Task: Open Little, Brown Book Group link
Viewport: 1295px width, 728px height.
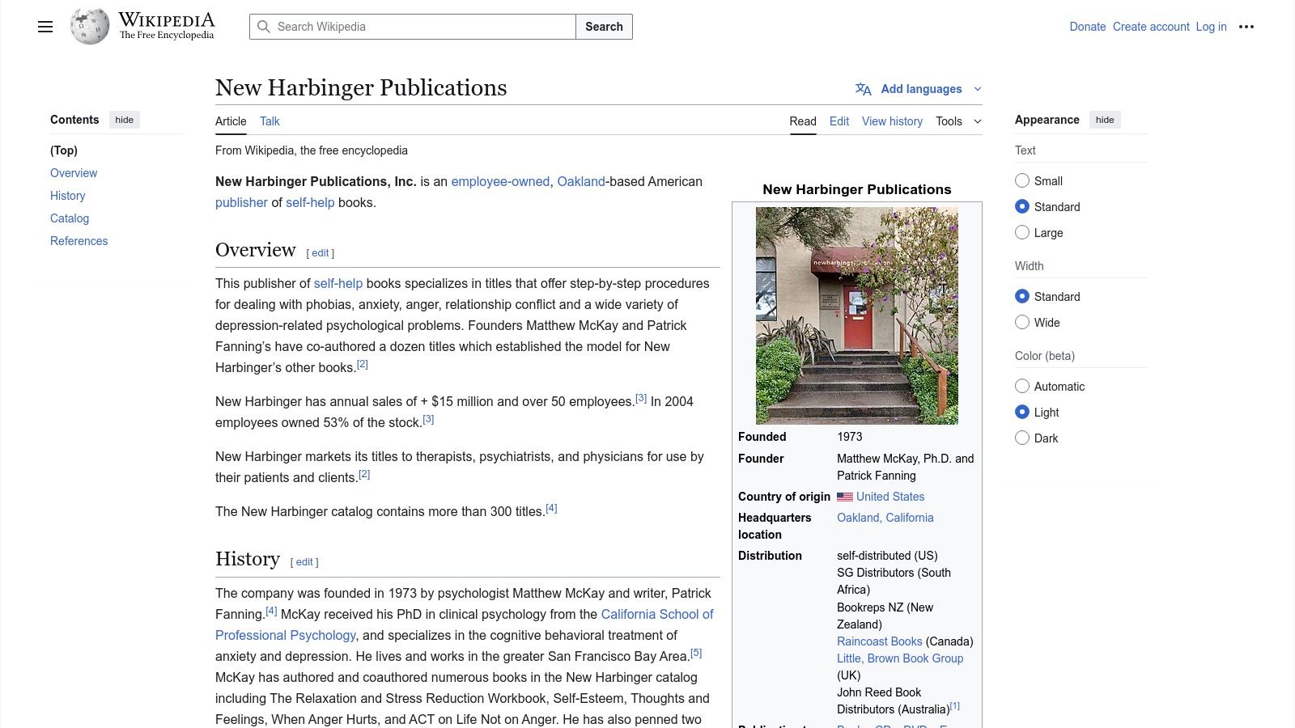Action: tap(900, 658)
